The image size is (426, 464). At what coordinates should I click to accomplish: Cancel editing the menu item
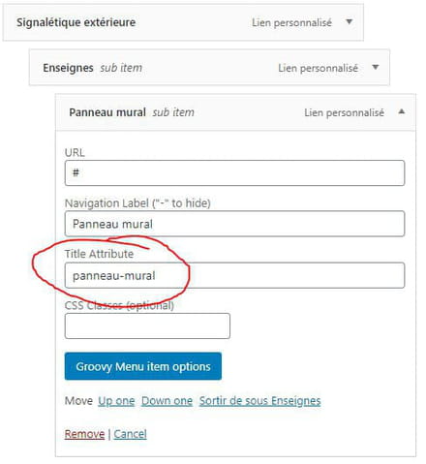click(x=130, y=434)
